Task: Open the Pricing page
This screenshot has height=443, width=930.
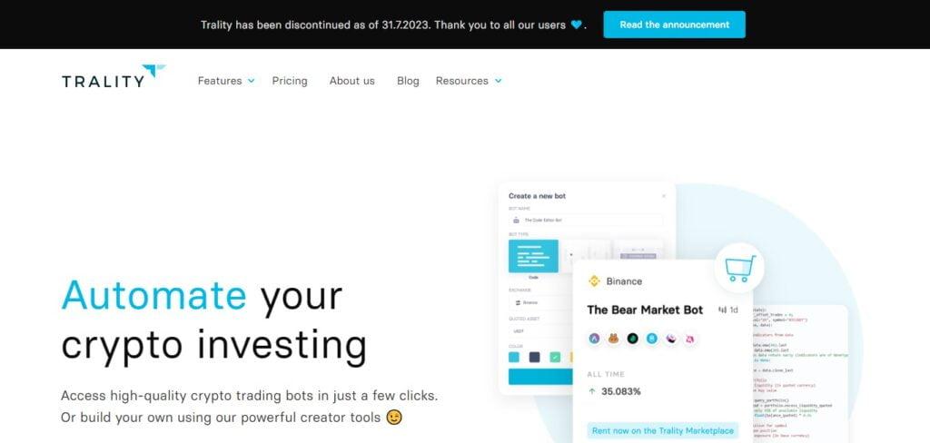Action: 290,81
